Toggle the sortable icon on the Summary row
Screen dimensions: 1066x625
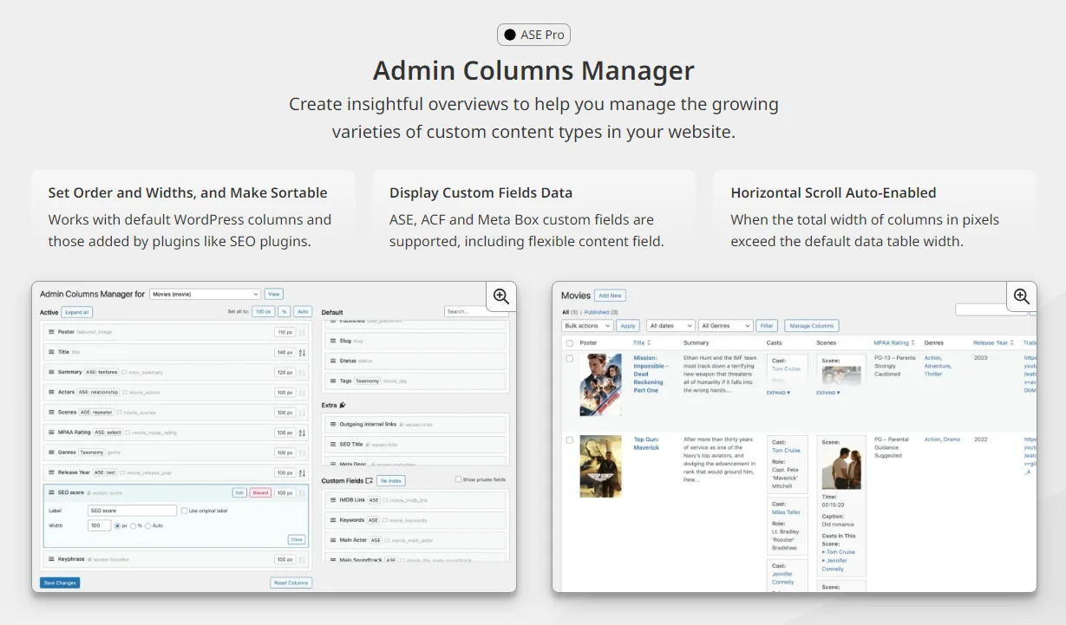[x=302, y=372]
